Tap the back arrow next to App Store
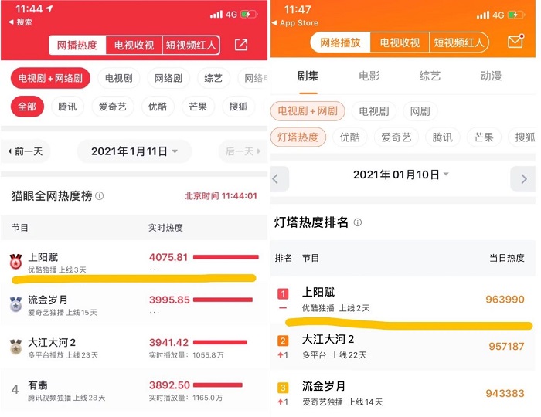The height and width of the screenshot is (417, 541). point(274,22)
